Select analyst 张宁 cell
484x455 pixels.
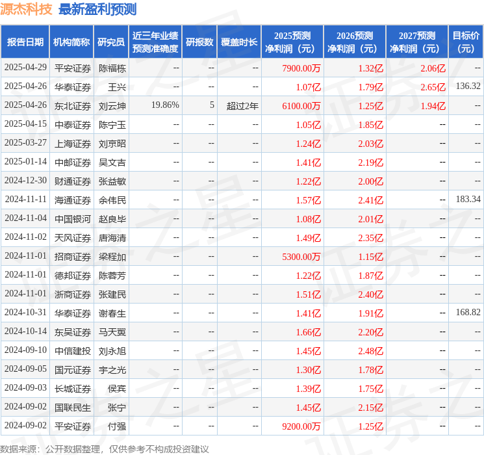(x=111, y=407)
